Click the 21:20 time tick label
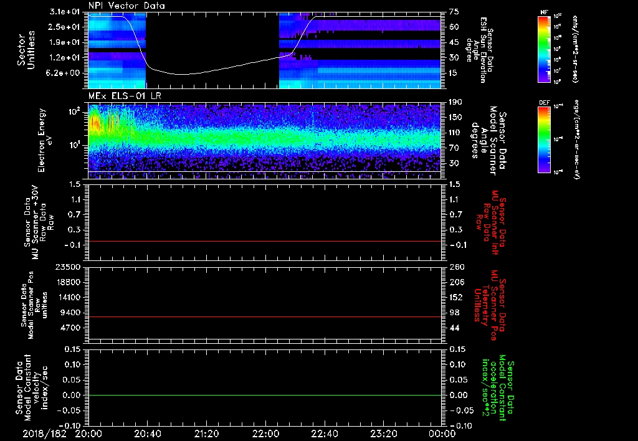 pos(207,434)
